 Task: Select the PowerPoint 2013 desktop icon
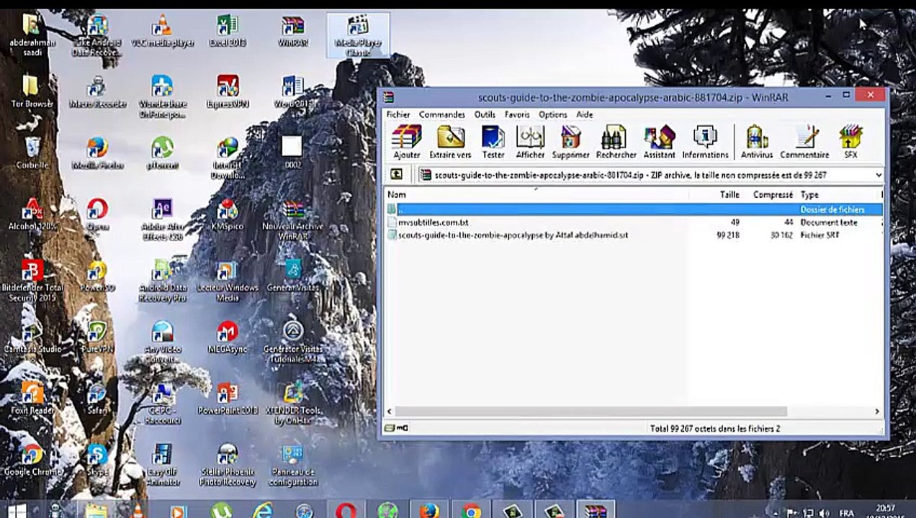(x=228, y=398)
